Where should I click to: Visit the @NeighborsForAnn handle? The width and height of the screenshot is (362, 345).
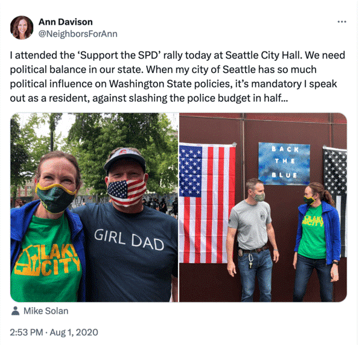[78, 34]
